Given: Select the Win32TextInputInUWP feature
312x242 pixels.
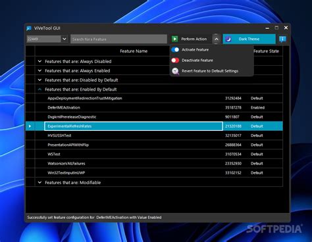Looking at the screenshot, I should (x=66, y=173).
